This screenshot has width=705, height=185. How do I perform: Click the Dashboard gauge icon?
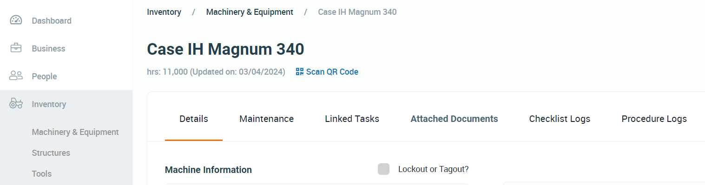16,20
